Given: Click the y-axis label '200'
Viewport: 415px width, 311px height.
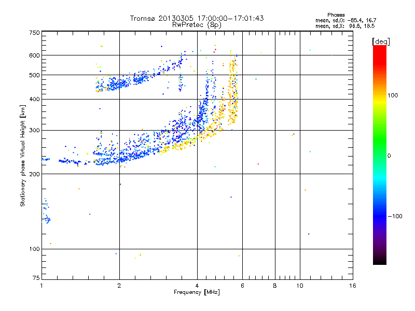Looking at the screenshot, I should click(x=34, y=174).
